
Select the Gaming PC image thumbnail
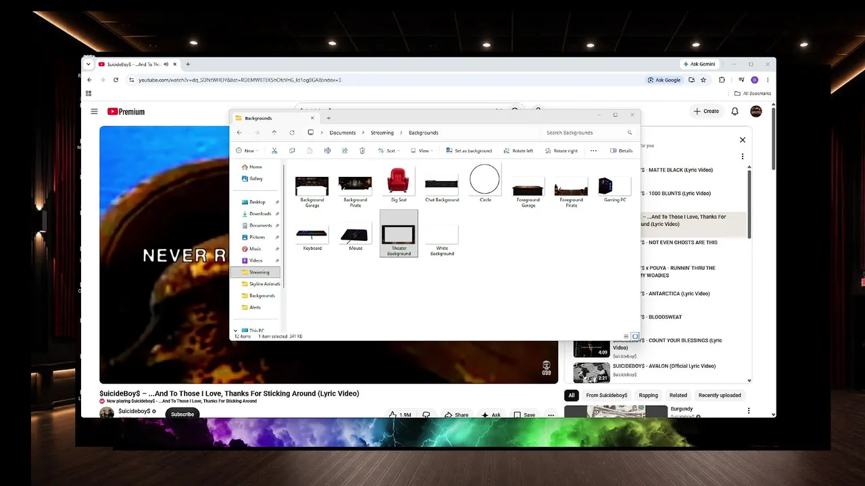615,188
